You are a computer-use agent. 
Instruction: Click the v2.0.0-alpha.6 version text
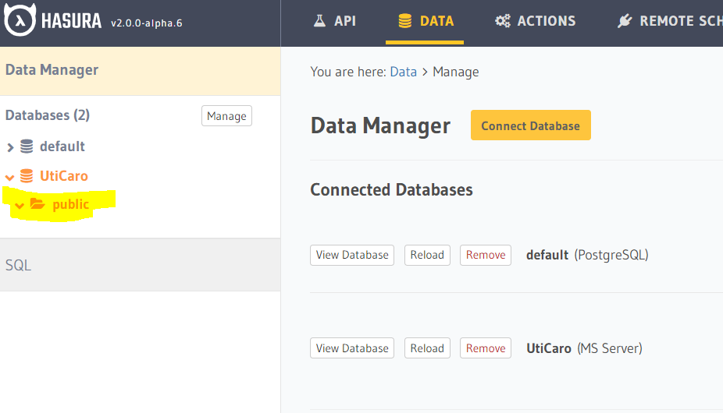(146, 23)
